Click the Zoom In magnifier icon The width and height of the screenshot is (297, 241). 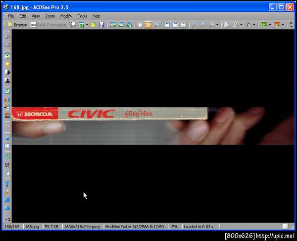point(195,25)
